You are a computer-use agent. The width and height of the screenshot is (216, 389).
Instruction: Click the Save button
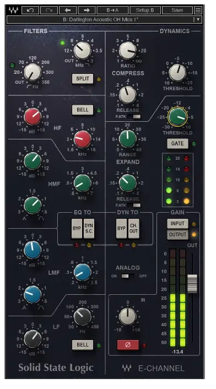(177, 10)
